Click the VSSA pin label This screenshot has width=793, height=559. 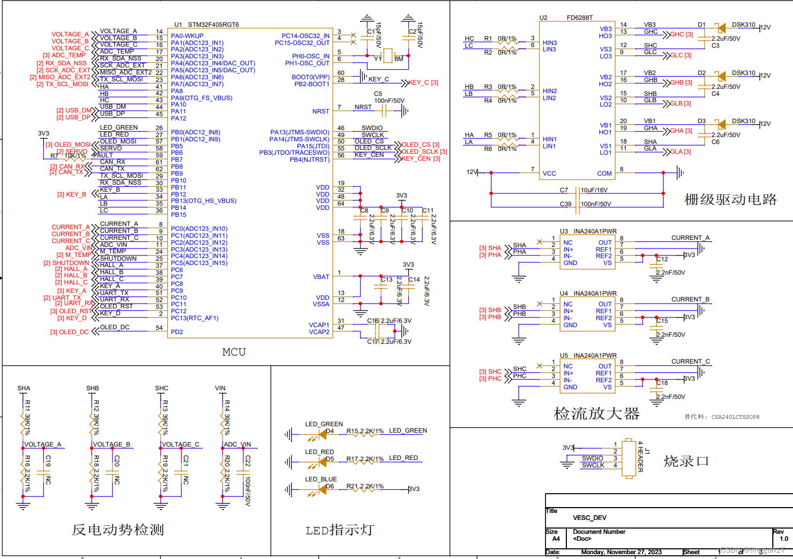click(321, 304)
